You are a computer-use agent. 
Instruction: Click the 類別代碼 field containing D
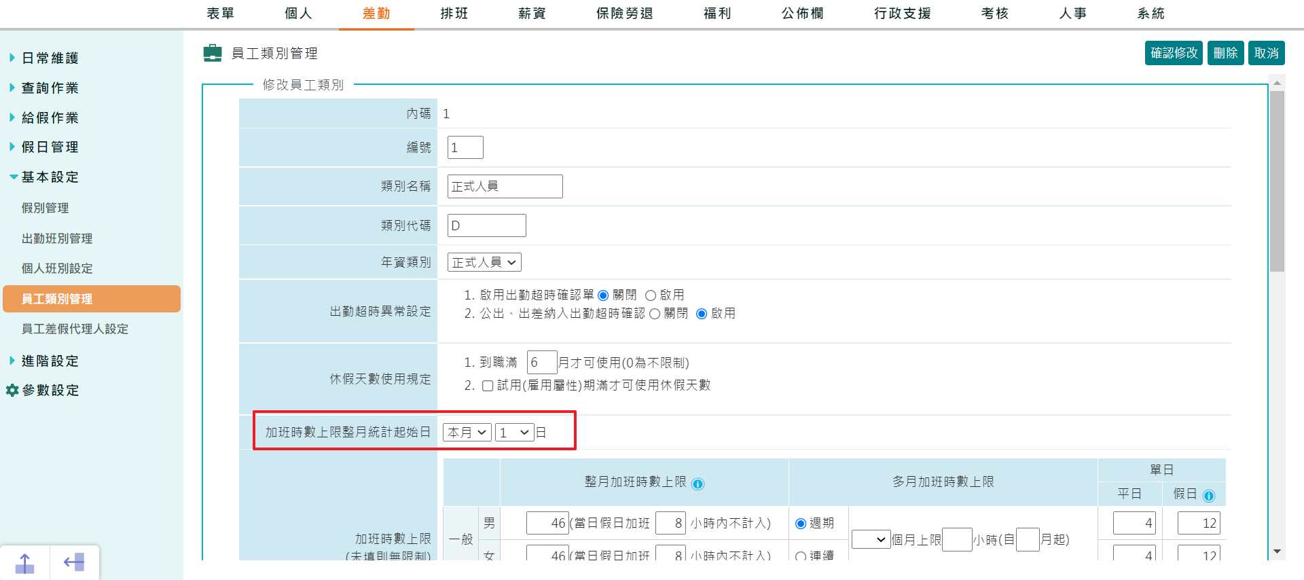click(486, 225)
